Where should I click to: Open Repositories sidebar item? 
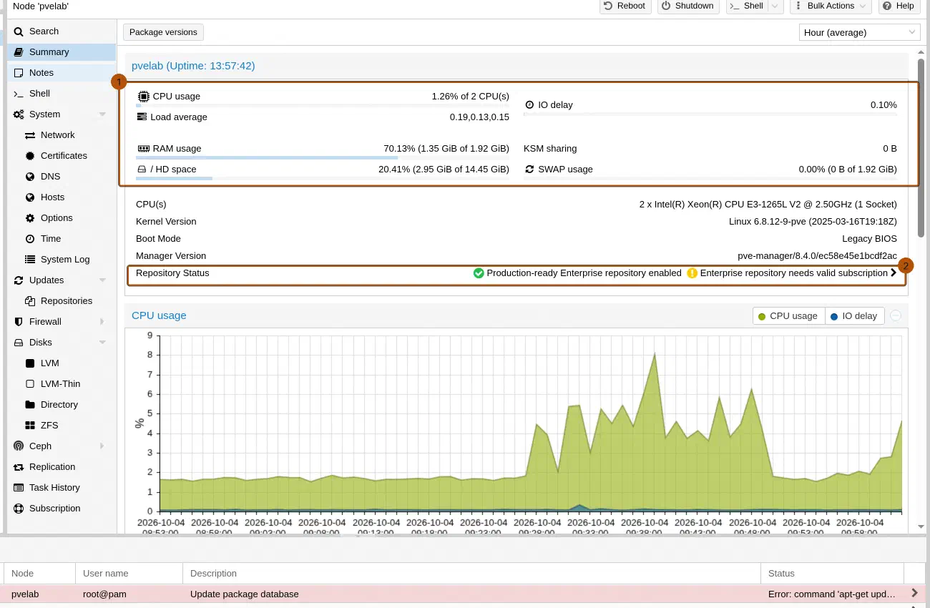tap(62, 301)
